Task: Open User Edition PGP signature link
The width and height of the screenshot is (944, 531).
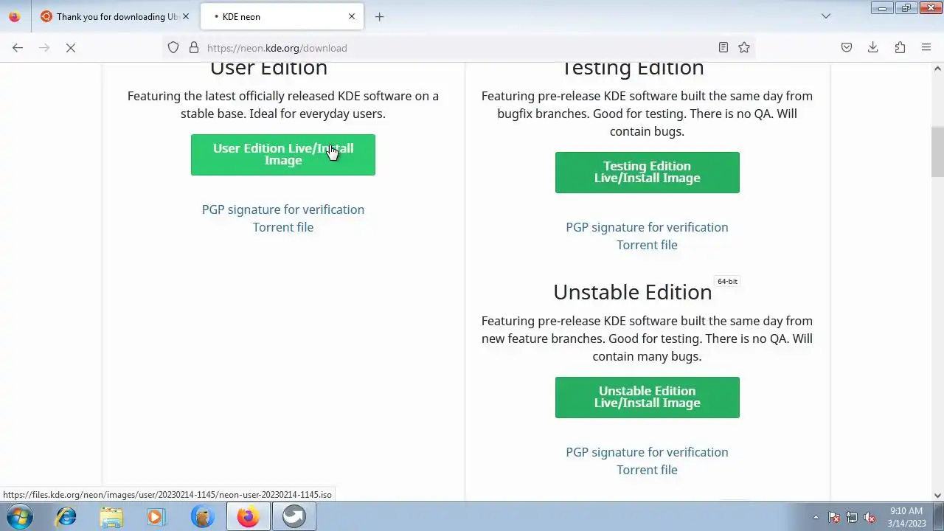Action: pyautogui.click(x=283, y=209)
